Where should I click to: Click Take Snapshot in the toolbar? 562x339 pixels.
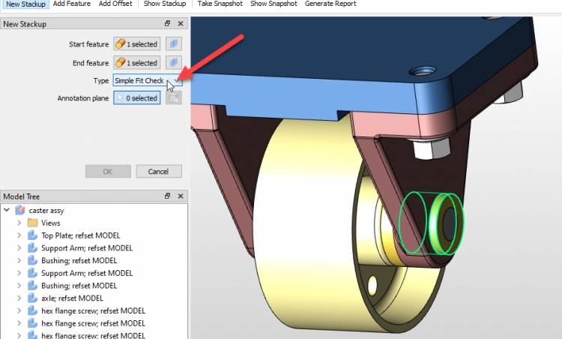[221, 4]
